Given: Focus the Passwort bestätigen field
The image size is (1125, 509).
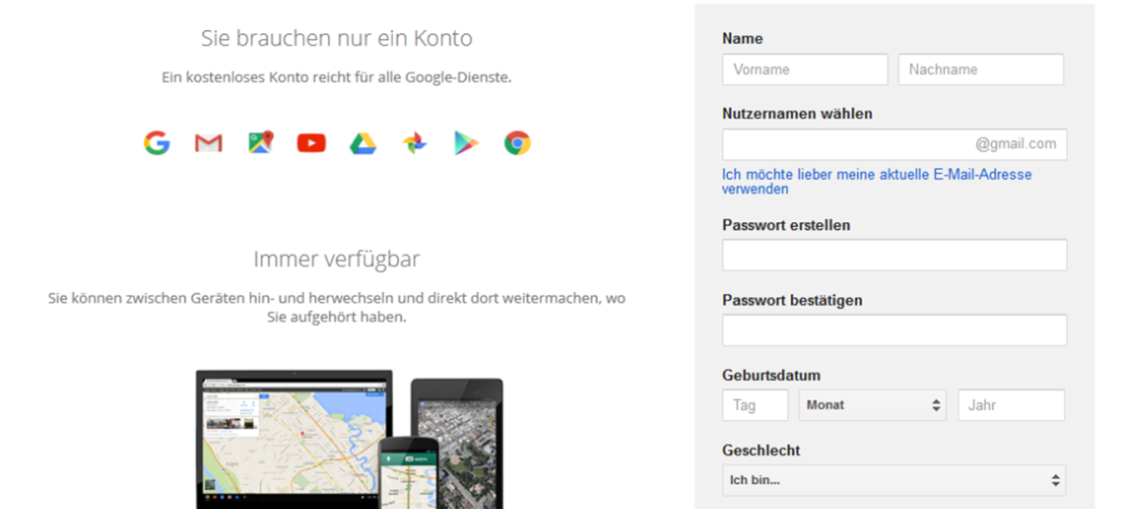Looking at the screenshot, I should pyautogui.click(x=894, y=329).
